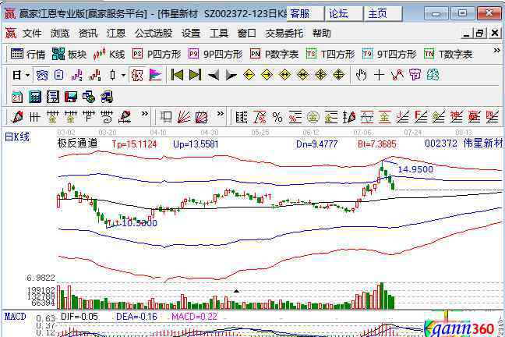Open the 9T四方形 tool
The image size is (505, 337).
point(390,54)
